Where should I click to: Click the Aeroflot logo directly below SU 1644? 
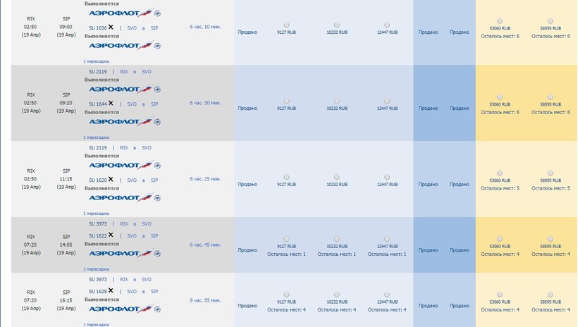point(125,122)
